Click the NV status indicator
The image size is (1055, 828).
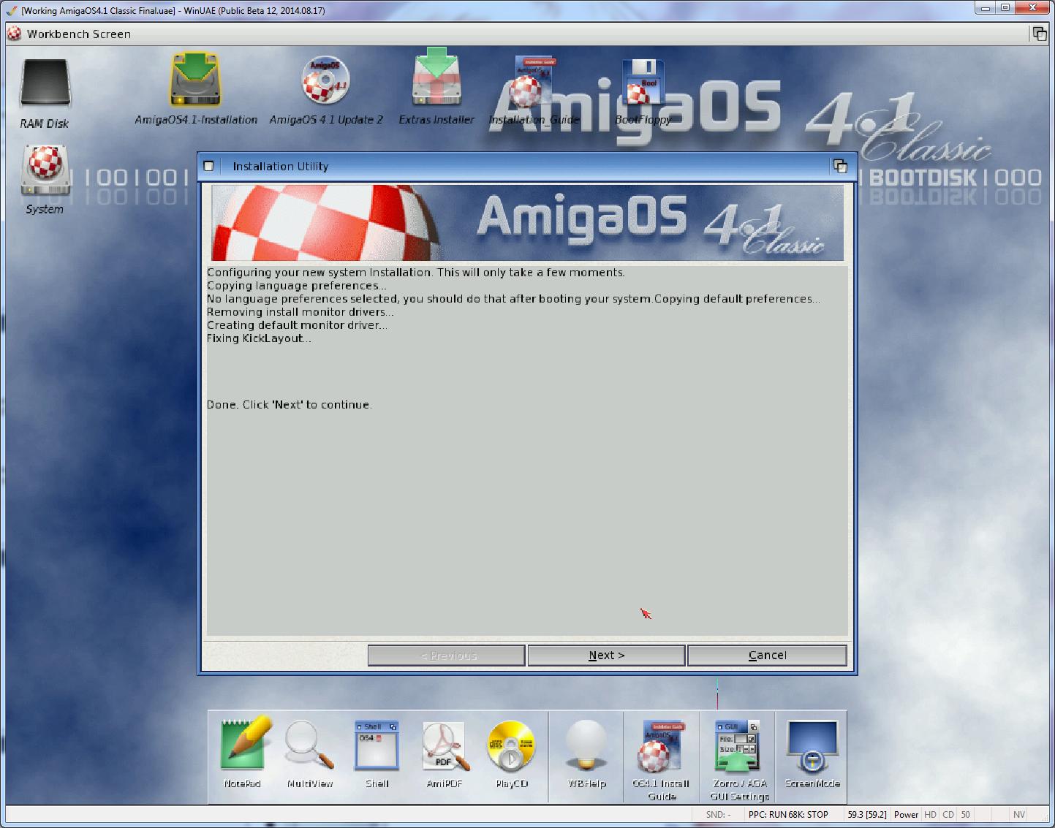click(1019, 814)
